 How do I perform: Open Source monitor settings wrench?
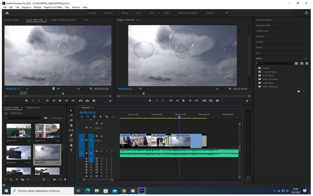[91, 89]
